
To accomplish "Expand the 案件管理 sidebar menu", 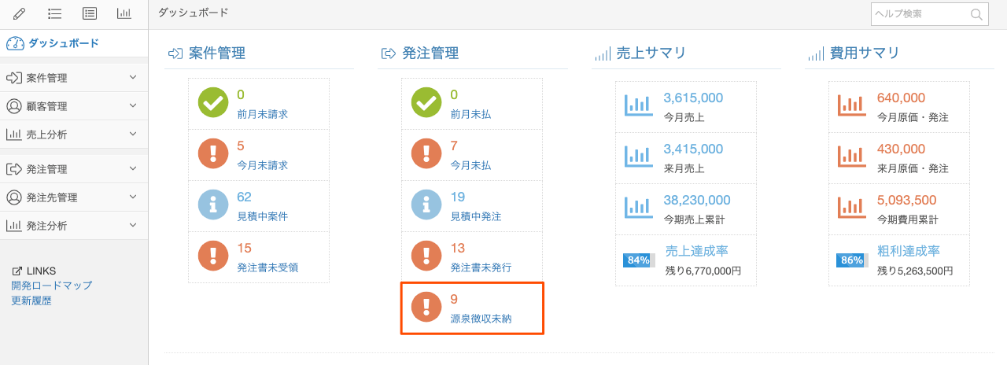I will click(x=133, y=78).
